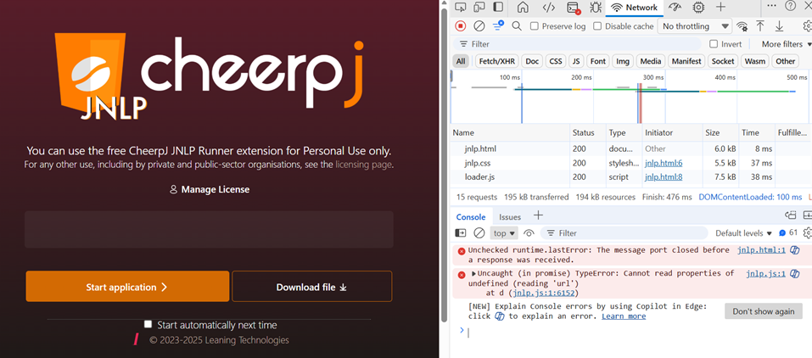The width and height of the screenshot is (812, 358).
Task: Click the DevTools help question mark icon
Action: click(790, 6)
